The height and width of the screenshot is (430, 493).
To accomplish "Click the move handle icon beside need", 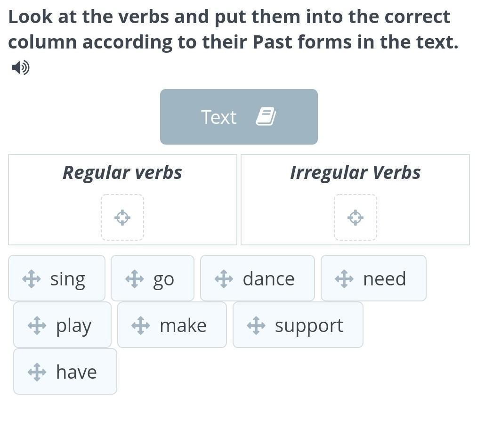I will (344, 279).
